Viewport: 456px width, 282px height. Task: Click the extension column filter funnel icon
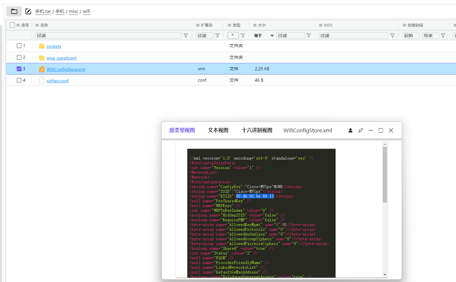217,35
